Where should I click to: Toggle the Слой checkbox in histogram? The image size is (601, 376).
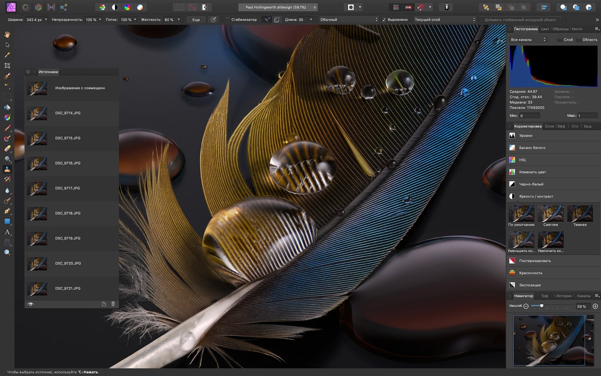[559, 40]
